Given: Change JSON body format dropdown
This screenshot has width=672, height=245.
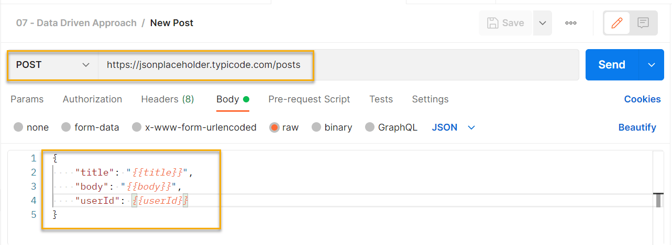Looking at the screenshot, I should pos(454,127).
